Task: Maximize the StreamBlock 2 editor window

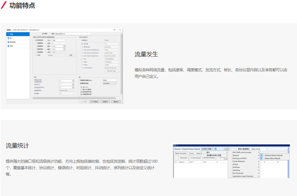Action: [114, 30]
